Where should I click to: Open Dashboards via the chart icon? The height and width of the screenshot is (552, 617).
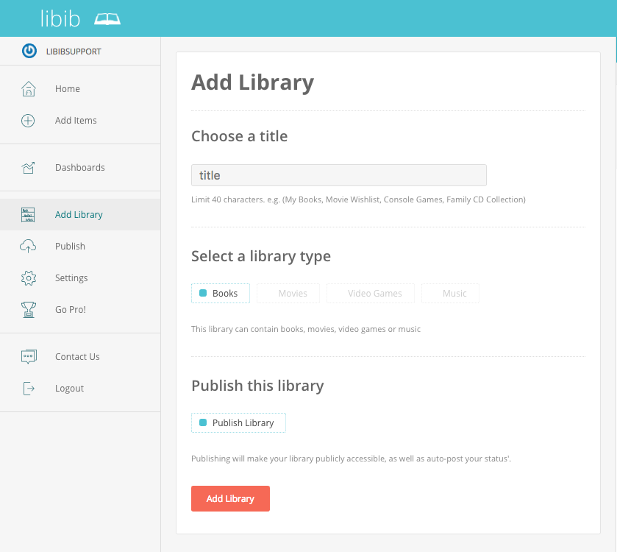28,168
